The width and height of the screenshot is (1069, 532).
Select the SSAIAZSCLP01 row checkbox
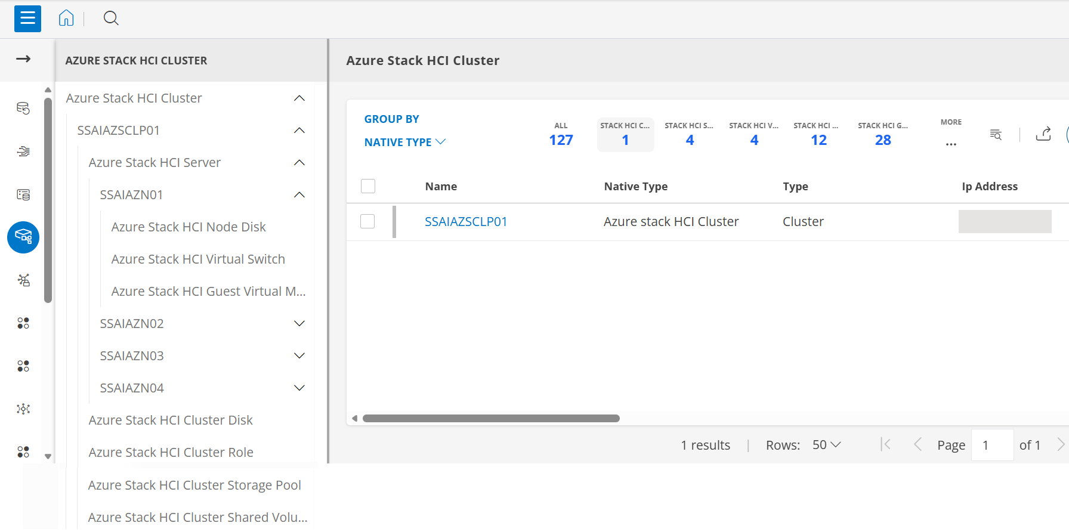click(367, 221)
